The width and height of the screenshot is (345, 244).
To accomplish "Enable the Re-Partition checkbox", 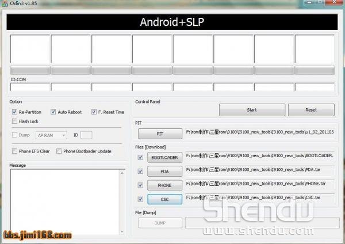I will pyautogui.click(x=14, y=112).
